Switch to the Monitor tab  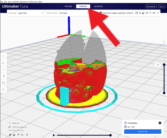98,7
